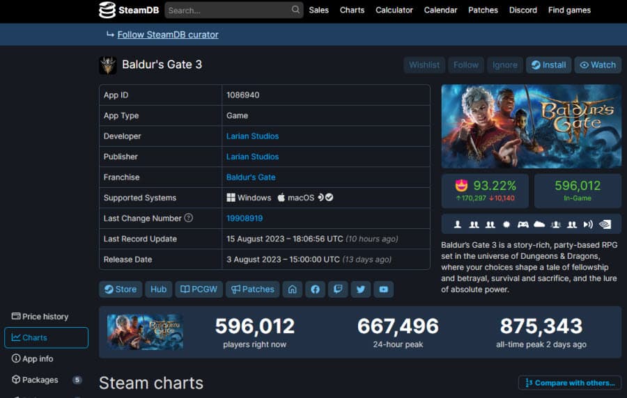Click the Watch button
Image resolution: width=627 pixels, height=398 pixels.
[x=598, y=65]
